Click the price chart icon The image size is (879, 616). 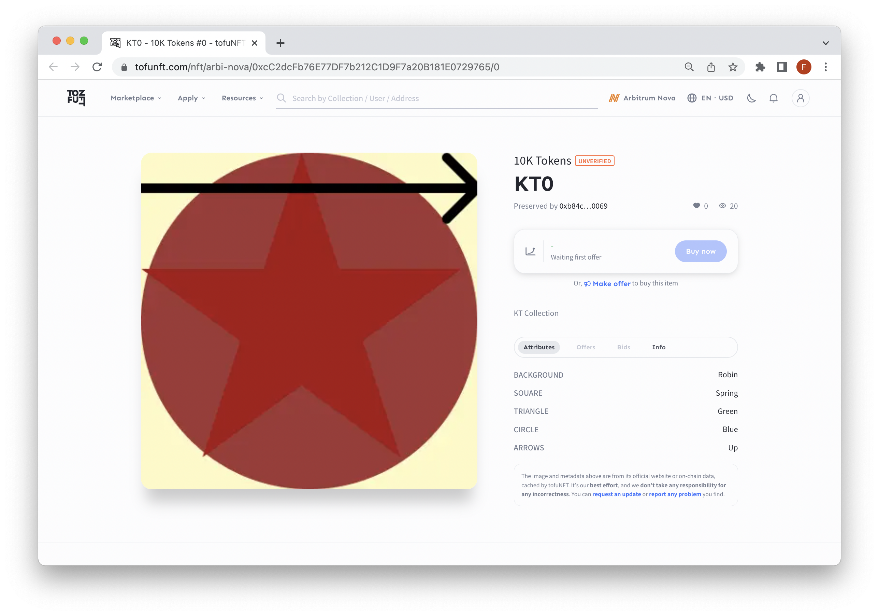point(530,251)
